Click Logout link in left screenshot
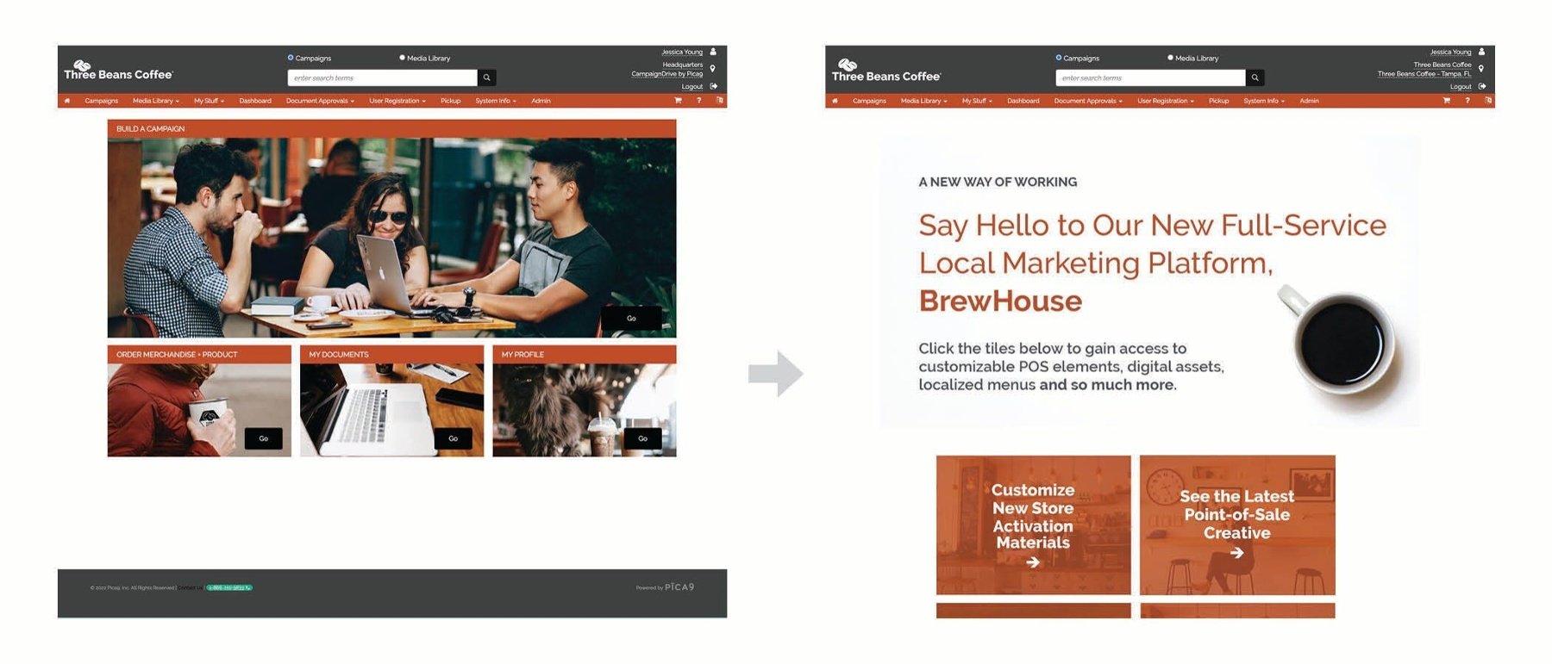 pos(692,86)
